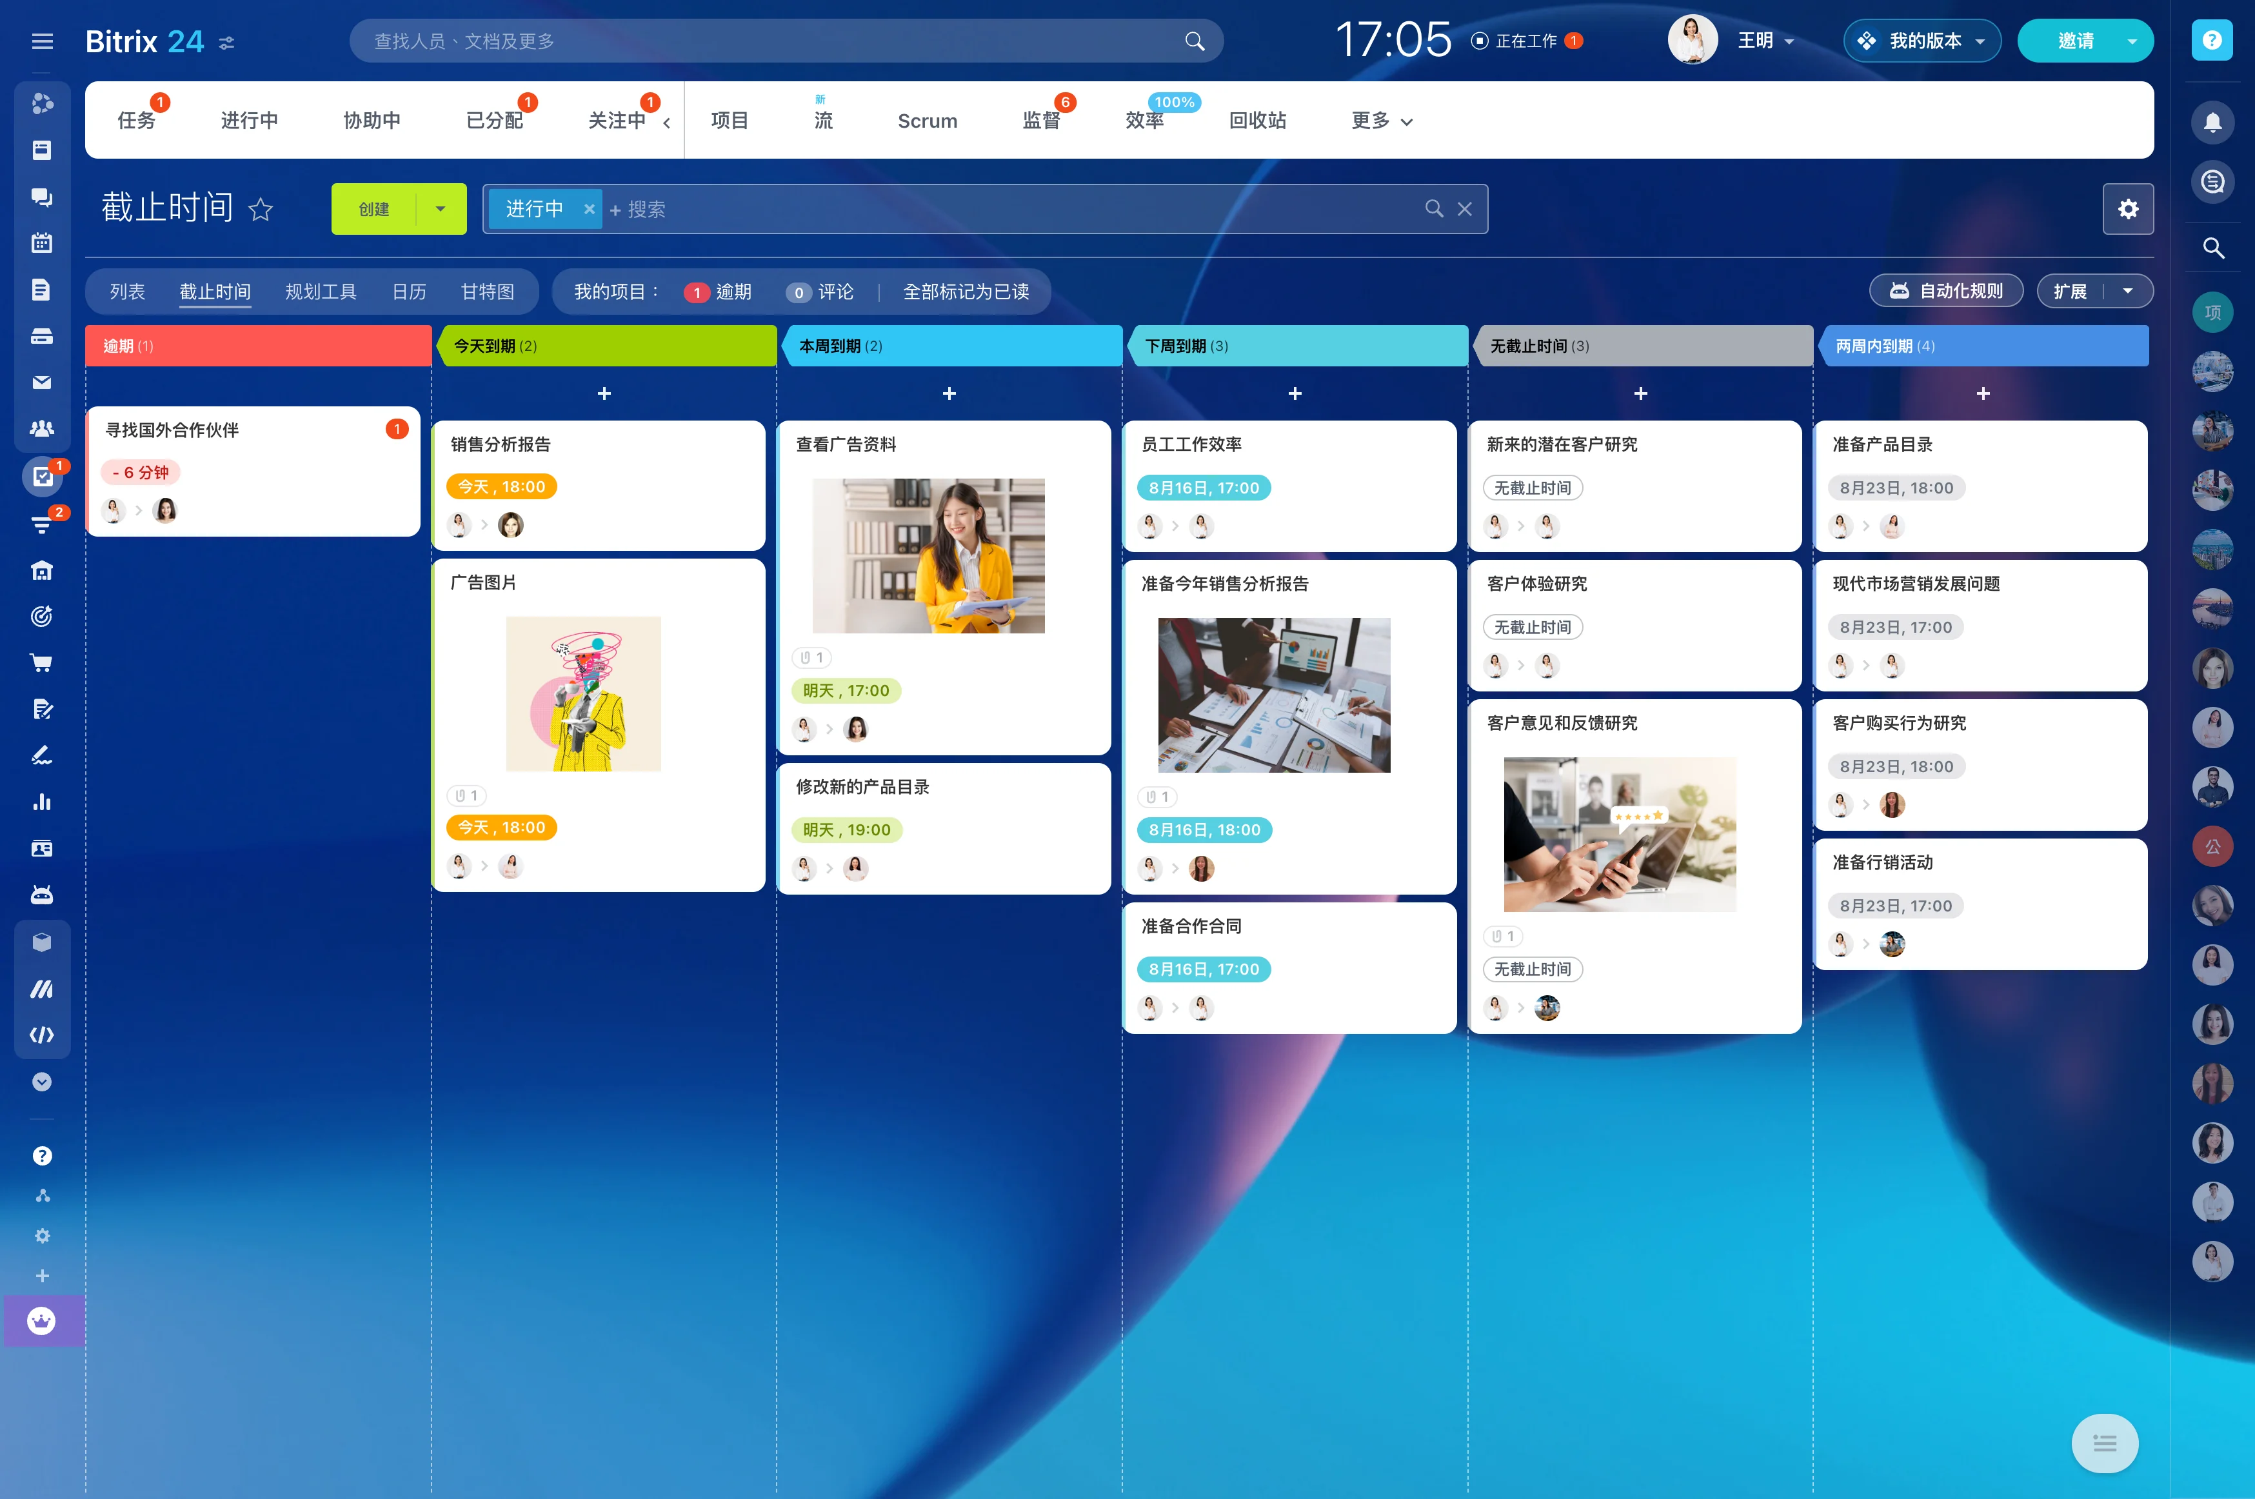Open tasks icon with badge in sidebar
The width and height of the screenshot is (2255, 1499).
click(x=42, y=476)
